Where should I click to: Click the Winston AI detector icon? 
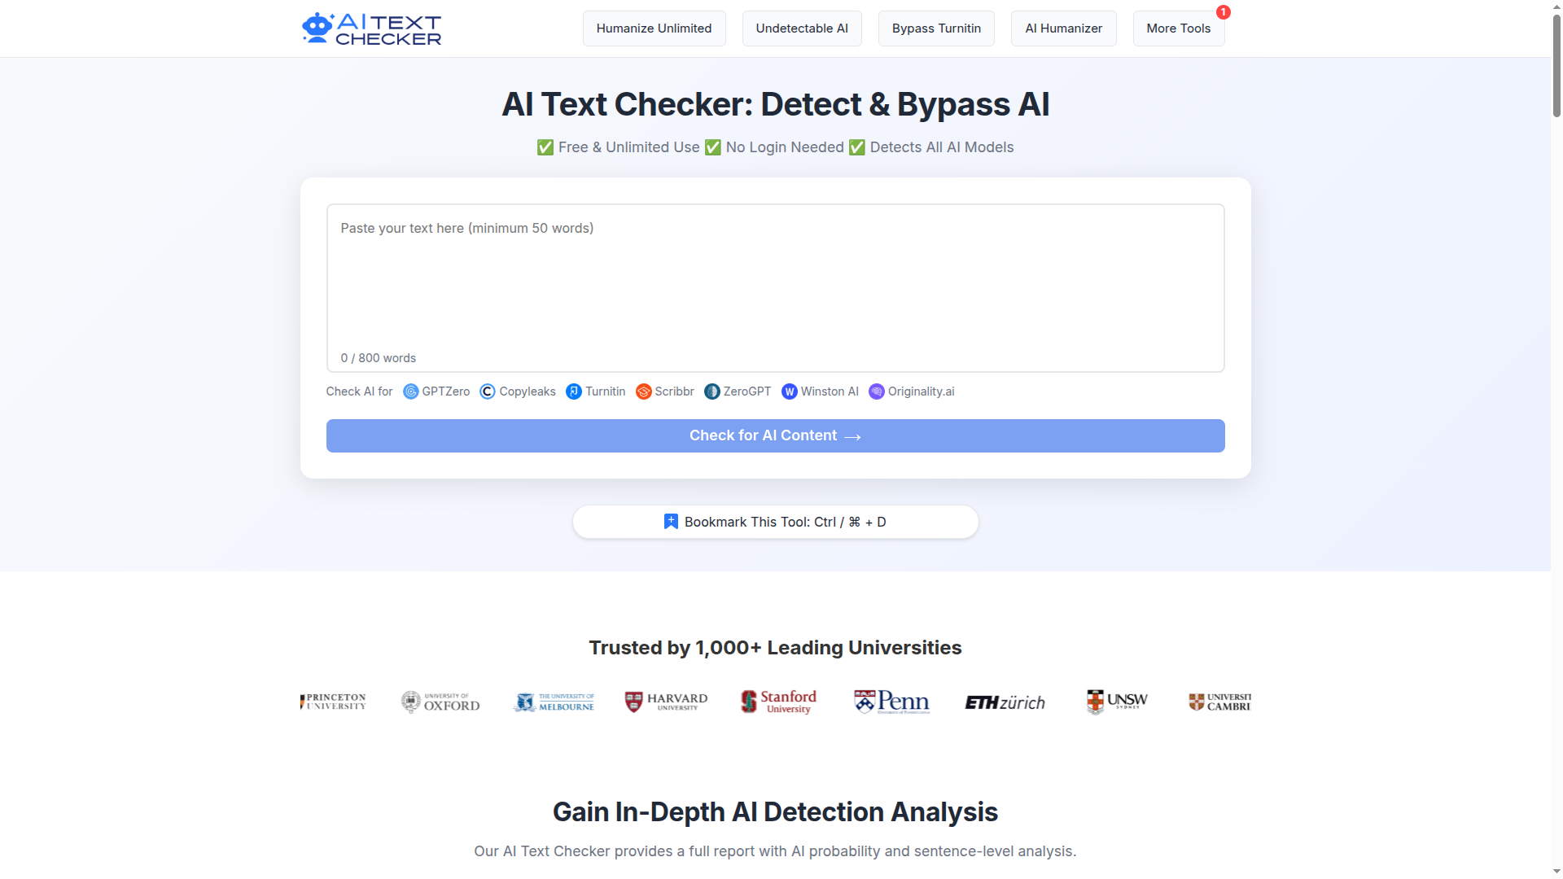[790, 391]
